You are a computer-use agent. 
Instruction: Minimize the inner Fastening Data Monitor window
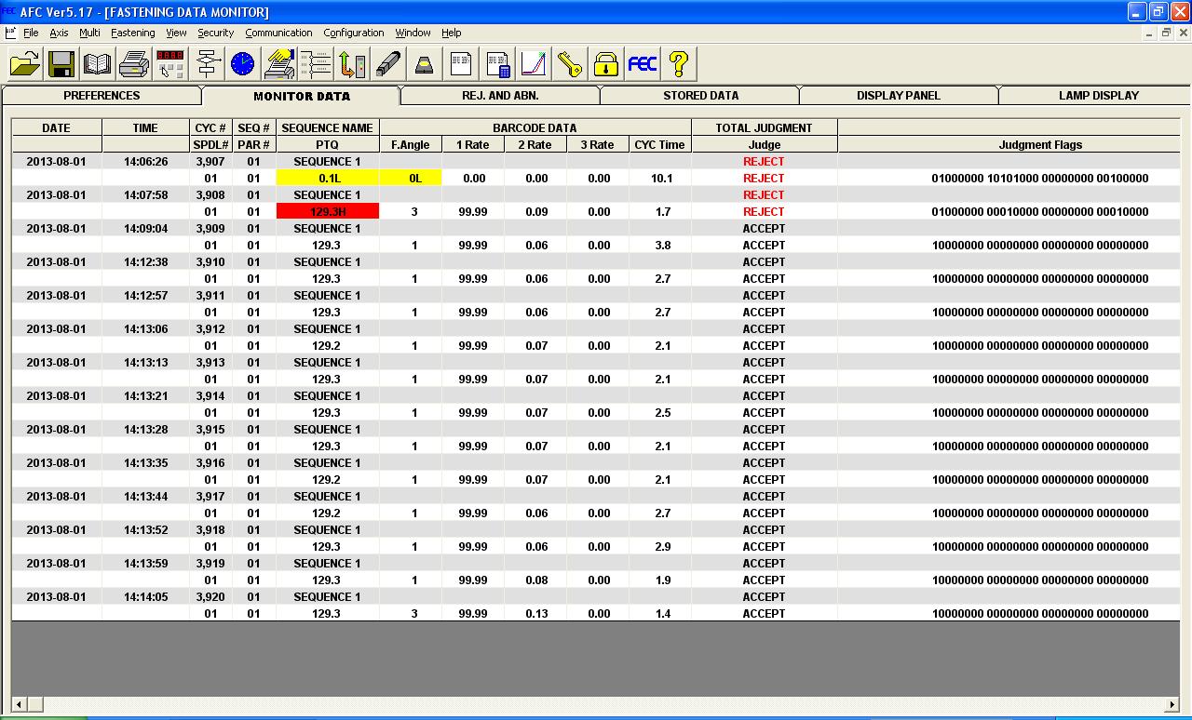pyautogui.click(x=1150, y=33)
